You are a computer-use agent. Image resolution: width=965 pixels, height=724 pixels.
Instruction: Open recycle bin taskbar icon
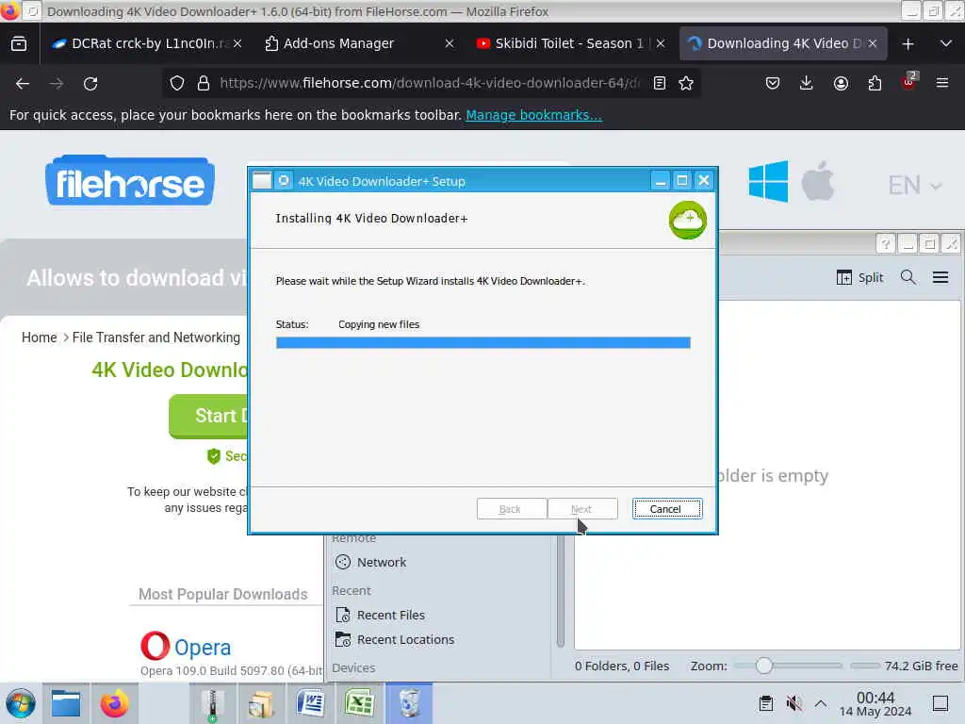tap(409, 703)
